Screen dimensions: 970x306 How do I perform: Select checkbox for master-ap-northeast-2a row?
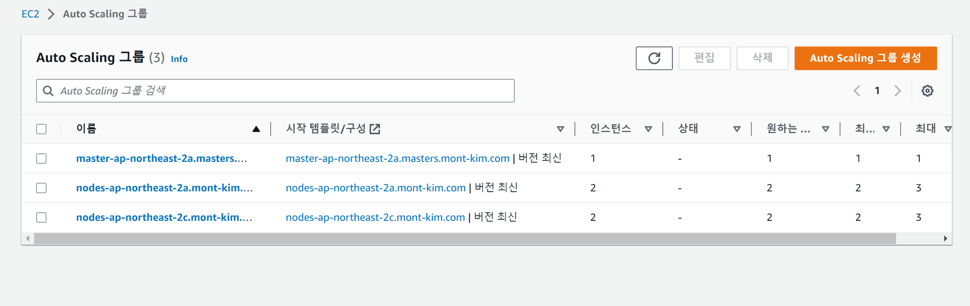pos(41,158)
